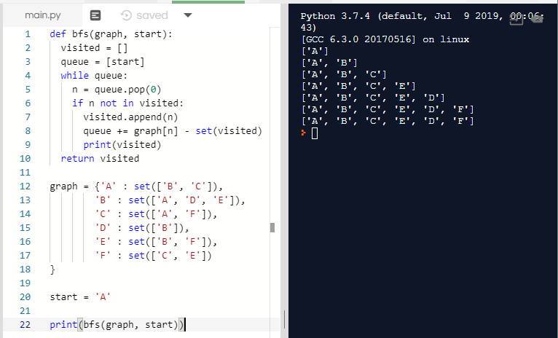The height and width of the screenshot is (338, 558).
Task: Click 'return visited' on line 10
Action: point(100,159)
